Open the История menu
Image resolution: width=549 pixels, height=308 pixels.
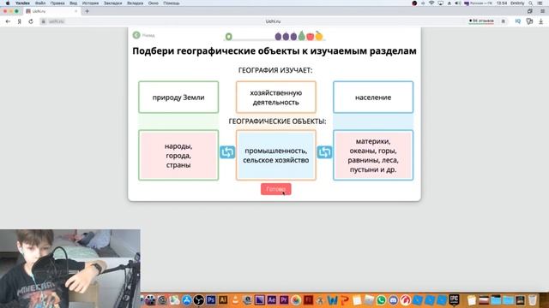pyautogui.click(x=90, y=3)
